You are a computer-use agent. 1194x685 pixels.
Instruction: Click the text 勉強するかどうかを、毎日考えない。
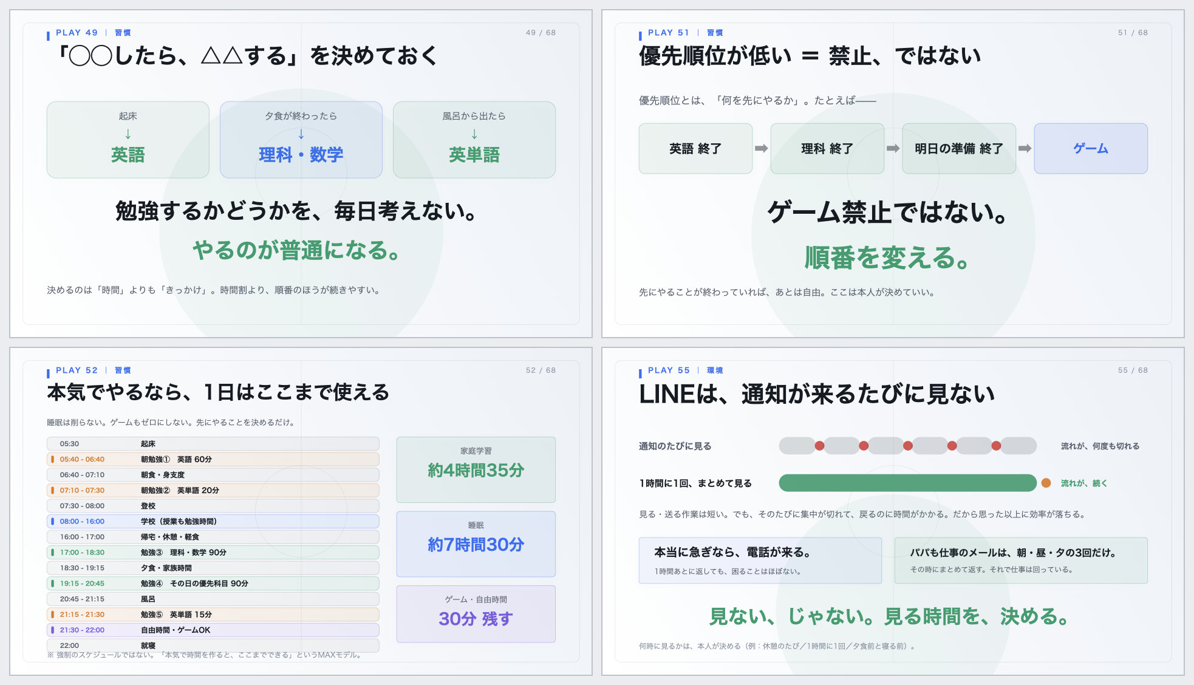(296, 211)
